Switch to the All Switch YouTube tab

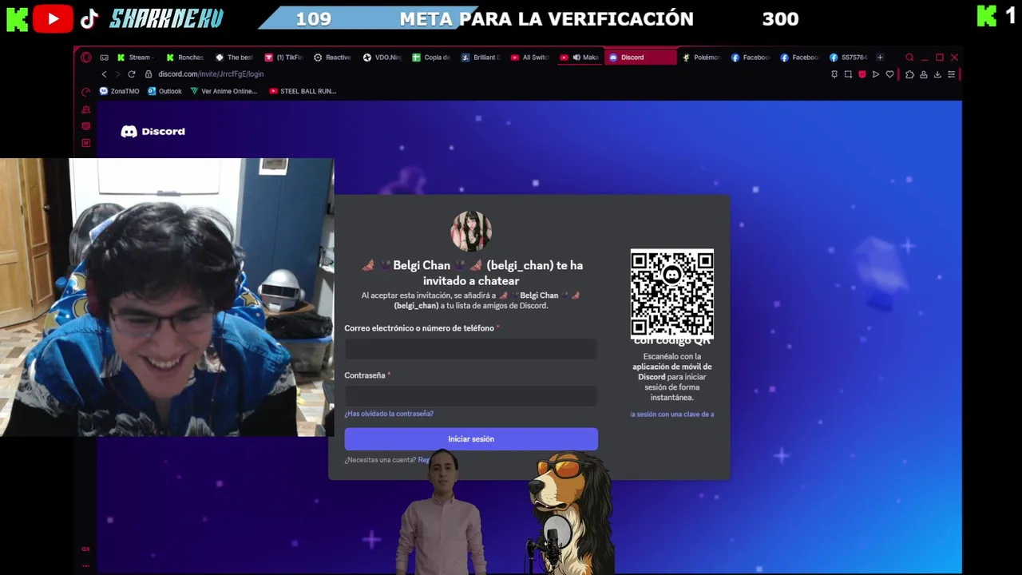tap(530, 57)
